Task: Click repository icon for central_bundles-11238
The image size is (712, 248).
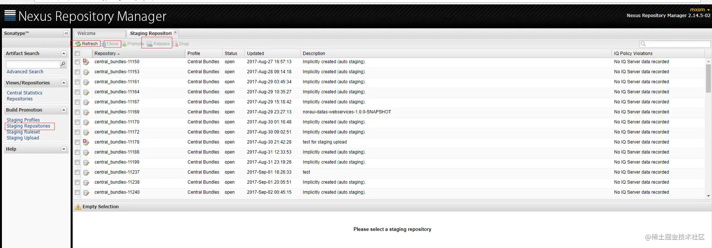Action: coord(86,183)
